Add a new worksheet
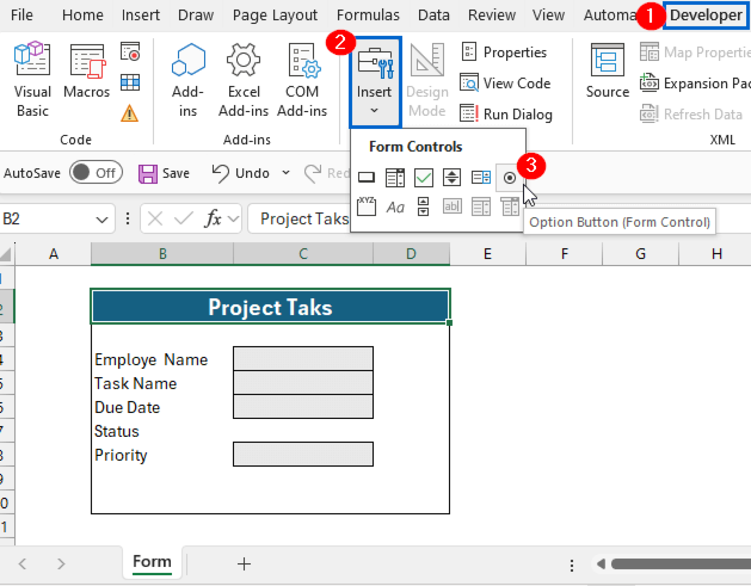The height and width of the screenshot is (586, 751). pyautogui.click(x=243, y=563)
